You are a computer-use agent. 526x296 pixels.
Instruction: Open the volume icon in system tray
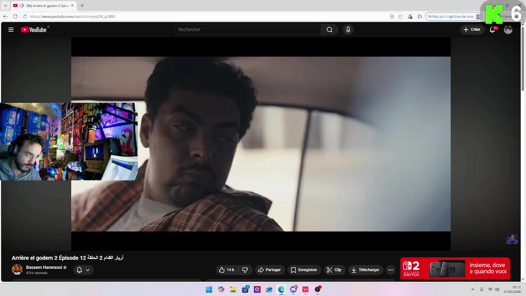point(497,289)
